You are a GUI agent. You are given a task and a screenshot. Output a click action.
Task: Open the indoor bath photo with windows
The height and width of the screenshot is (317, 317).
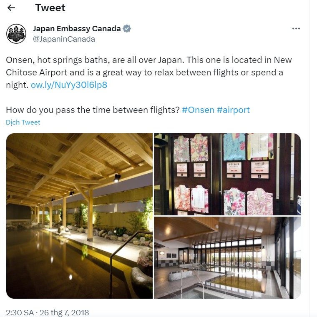pyautogui.click(x=227, y=257)
